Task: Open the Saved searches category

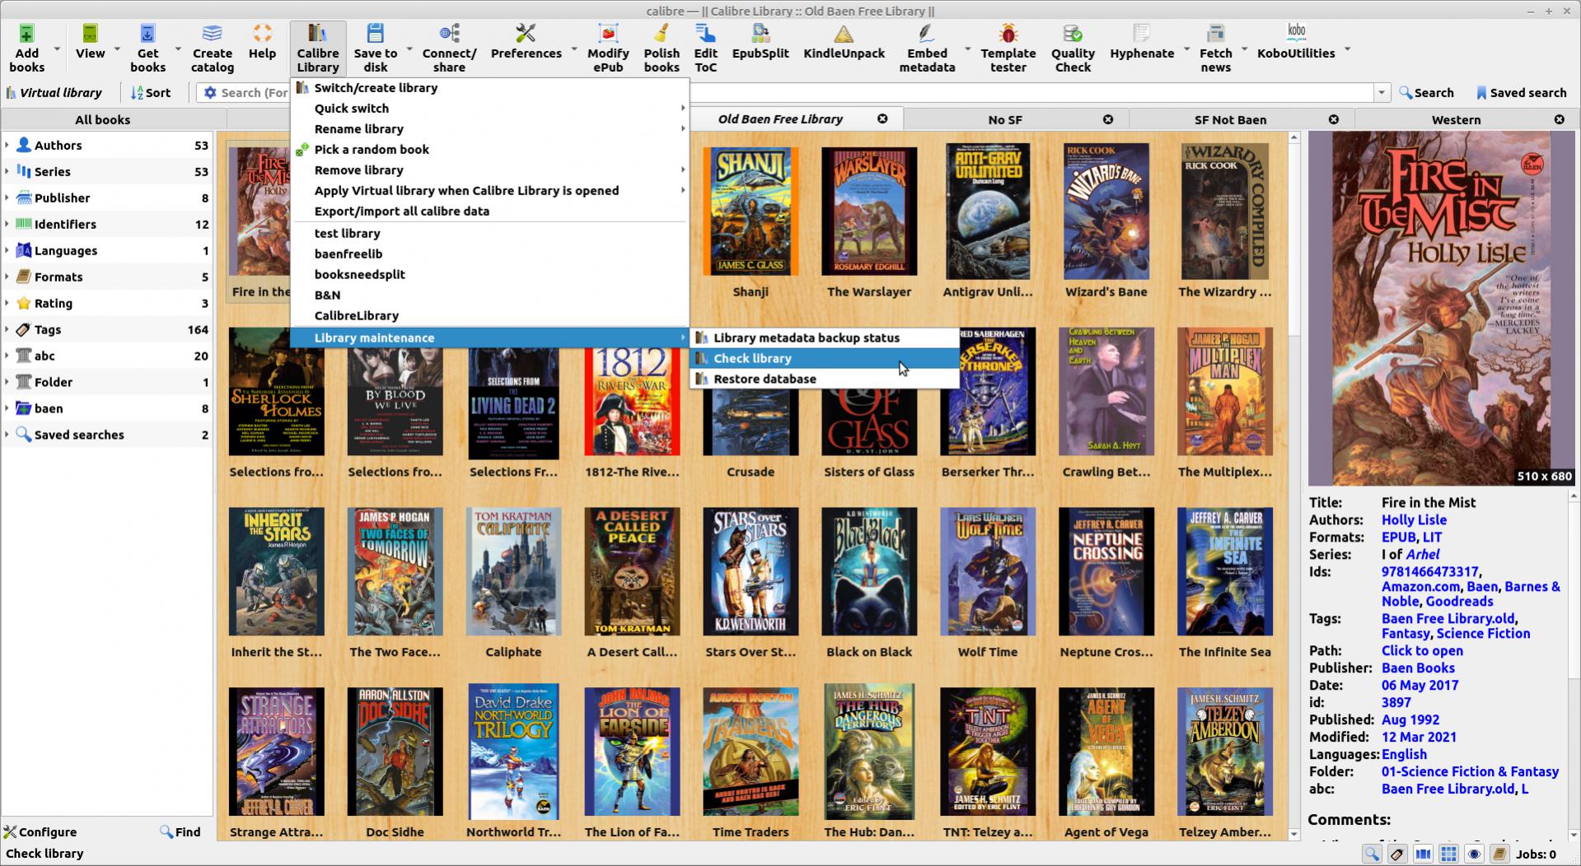Action: (107, 435)
